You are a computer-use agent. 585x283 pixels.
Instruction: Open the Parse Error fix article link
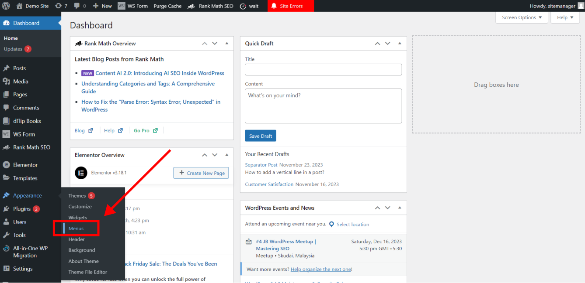(151, 106)
